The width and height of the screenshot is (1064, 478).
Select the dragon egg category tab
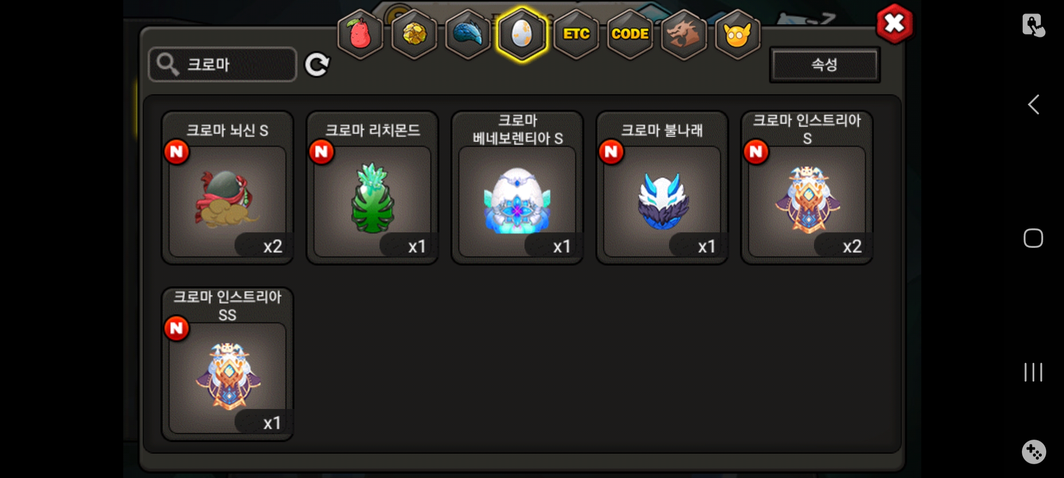(522, 35)
